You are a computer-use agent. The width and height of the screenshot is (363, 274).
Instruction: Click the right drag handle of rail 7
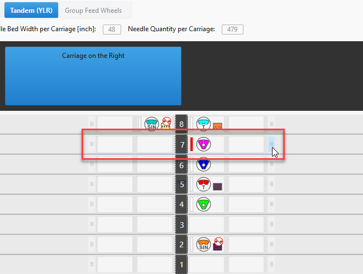click(271, 144)
